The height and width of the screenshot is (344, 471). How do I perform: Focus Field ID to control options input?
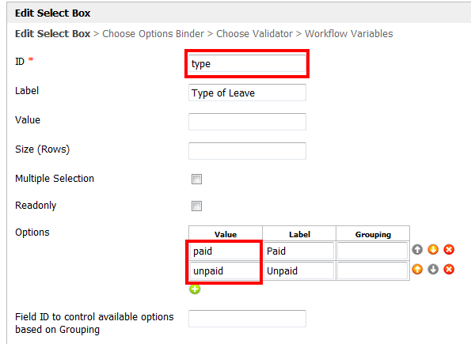[x=247, y=319]
